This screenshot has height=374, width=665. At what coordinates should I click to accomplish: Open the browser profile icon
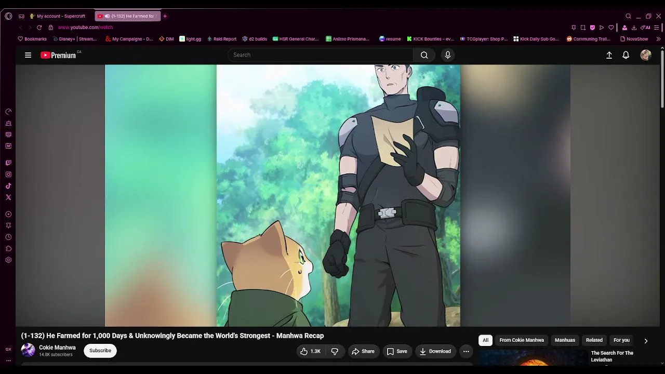pos(624,28)
